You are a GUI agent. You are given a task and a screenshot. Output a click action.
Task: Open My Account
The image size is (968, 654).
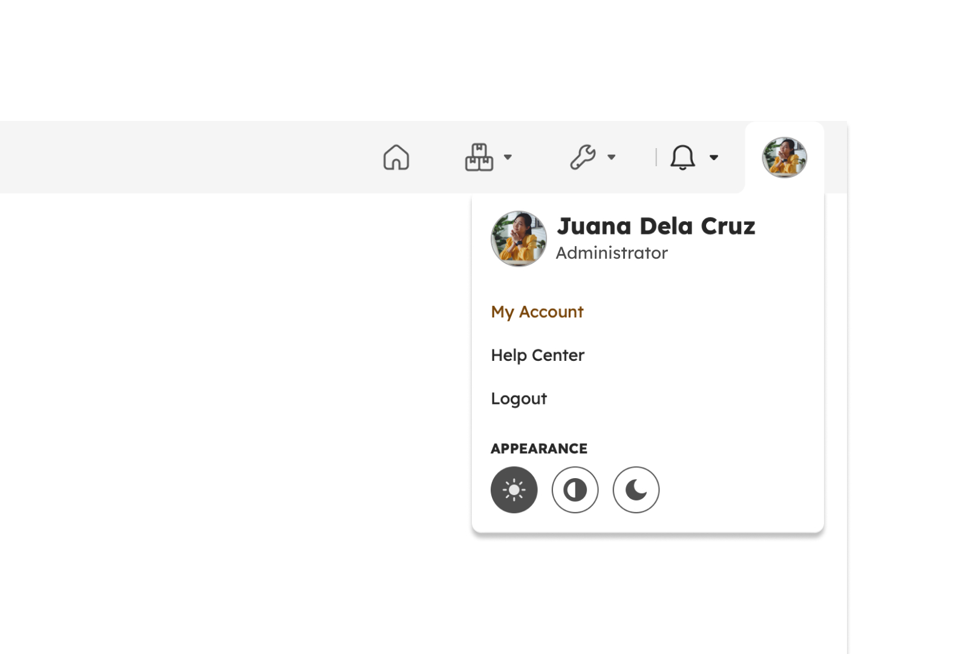(537, 312)
